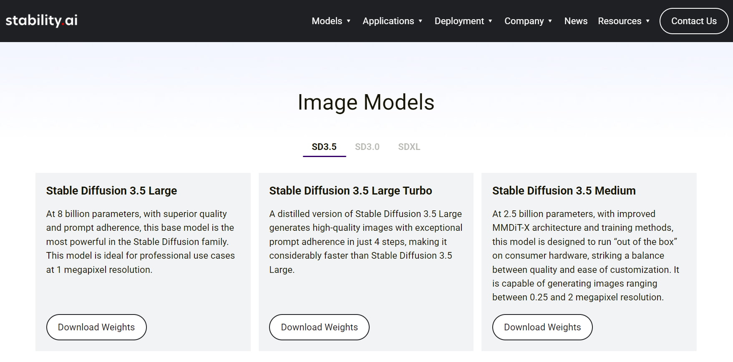Expand the Company menu

[528, 21]
